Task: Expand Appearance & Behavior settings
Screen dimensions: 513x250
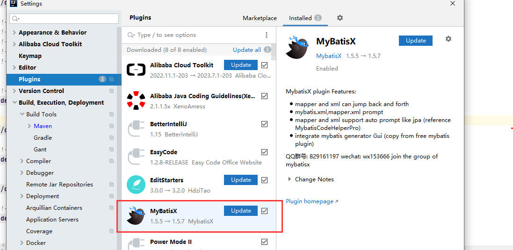Action: [x=14, y=32]
